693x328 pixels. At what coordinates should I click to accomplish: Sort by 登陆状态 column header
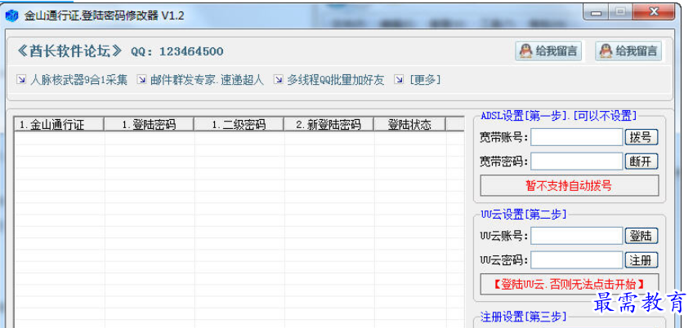tap(409, 125)
